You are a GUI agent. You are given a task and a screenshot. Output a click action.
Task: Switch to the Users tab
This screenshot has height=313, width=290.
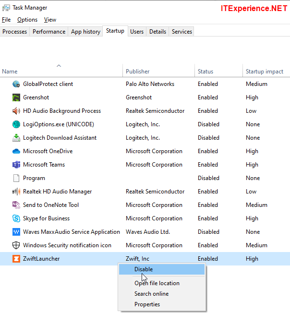click(137, 32)
